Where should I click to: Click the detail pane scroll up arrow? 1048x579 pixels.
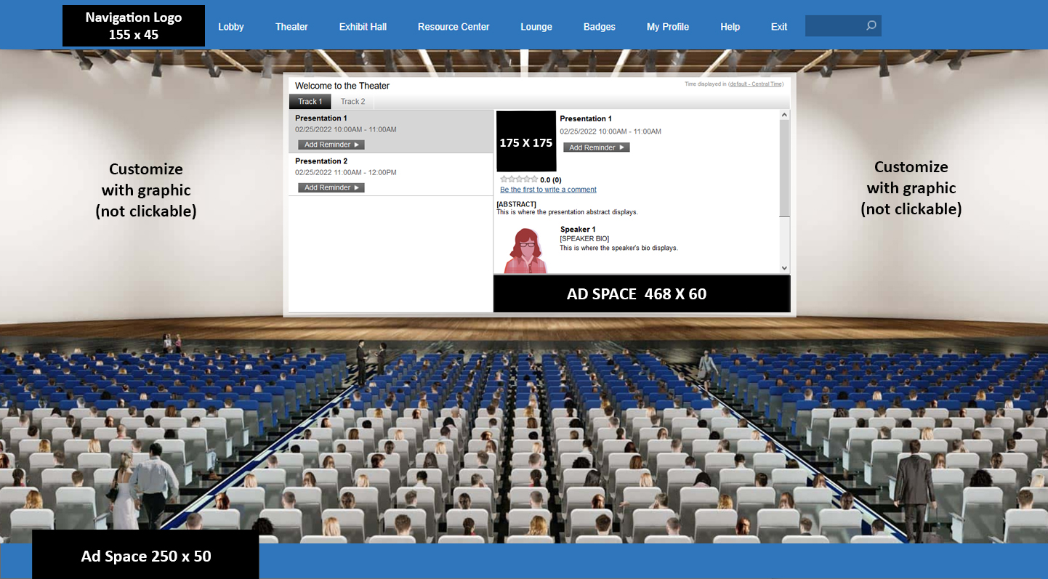tap(785, 115)
